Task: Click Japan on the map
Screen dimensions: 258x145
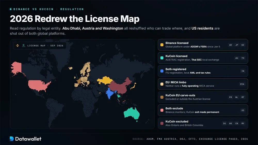Action: coord(133,86)
